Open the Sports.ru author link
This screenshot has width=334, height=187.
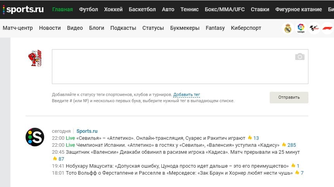pyautogui.click(x=87, y=131)
